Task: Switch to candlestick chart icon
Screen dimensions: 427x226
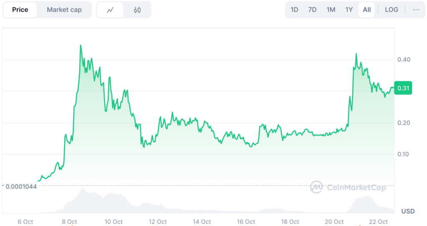Action: tap(137, 10)
